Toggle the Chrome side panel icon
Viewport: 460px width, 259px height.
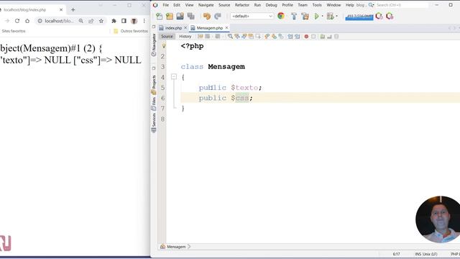124,21
